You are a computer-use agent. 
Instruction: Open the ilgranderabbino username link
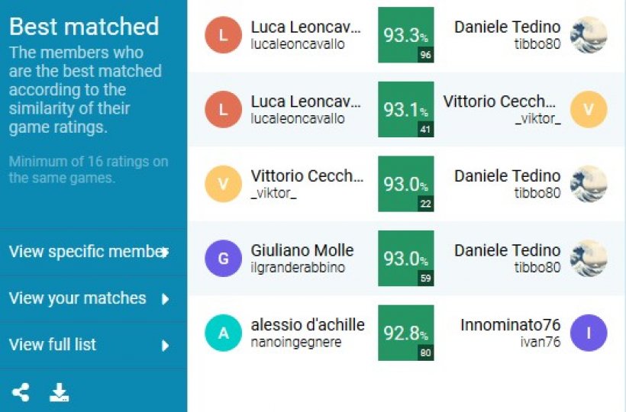pyautogui.click(x=298, y=268)
